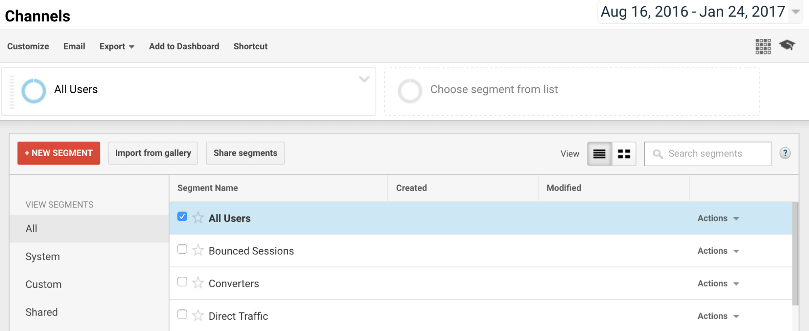
Task: Click the help question mark icon
Action: click(x=785, y=153)
